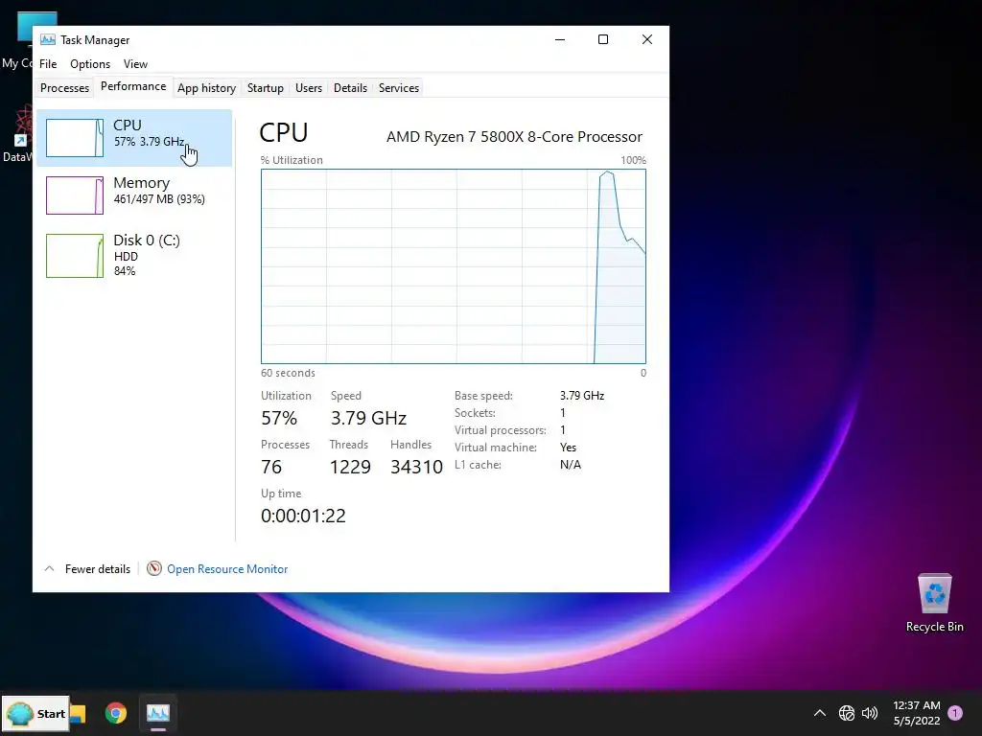Open the View menu
Viewport: 982px width, 736px height.
135,64
